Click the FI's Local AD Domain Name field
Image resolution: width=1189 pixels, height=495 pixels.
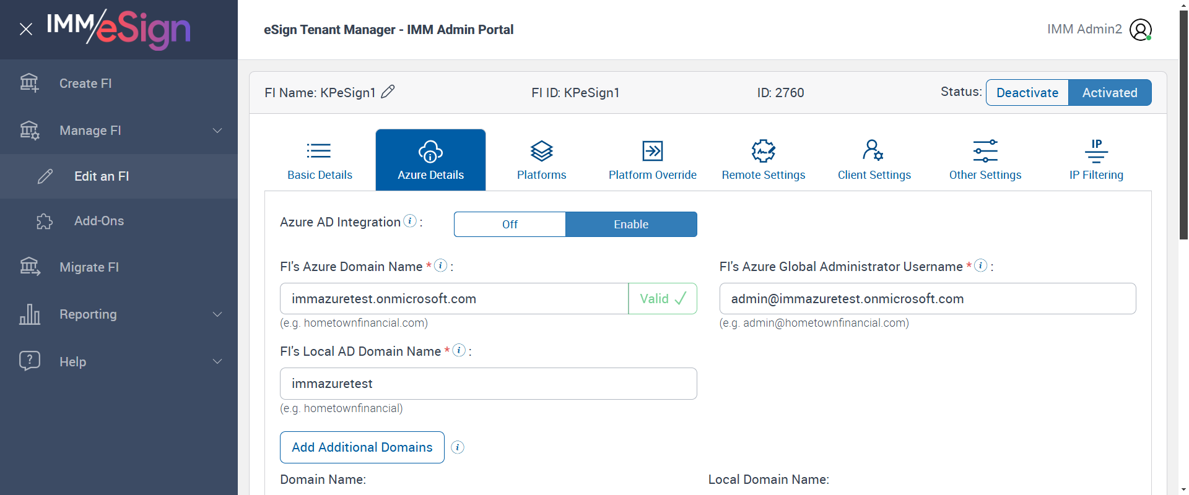tap(488, 384)
